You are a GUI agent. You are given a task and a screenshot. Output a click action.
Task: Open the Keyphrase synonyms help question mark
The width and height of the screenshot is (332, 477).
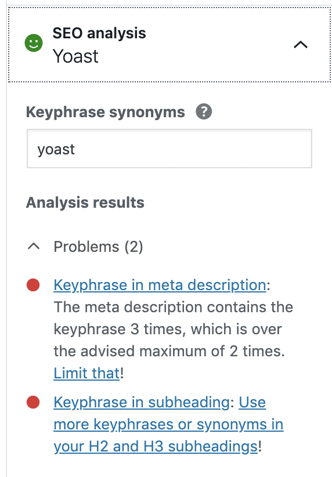(x=204, y=111)
